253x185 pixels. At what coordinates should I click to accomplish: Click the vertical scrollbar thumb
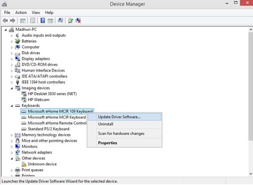251,86
